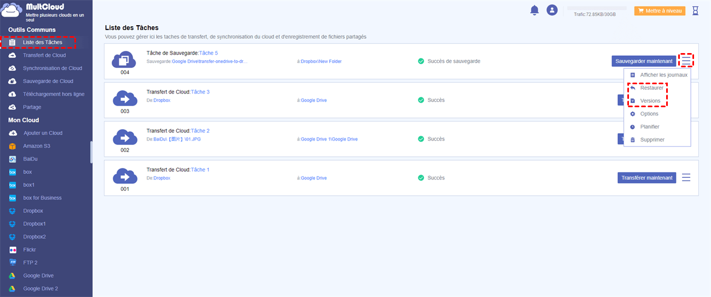This screenshot has height=297, width=711.
Task: Go to Synchronisation de Cloud in sidebar
Action: click(53, 68)
